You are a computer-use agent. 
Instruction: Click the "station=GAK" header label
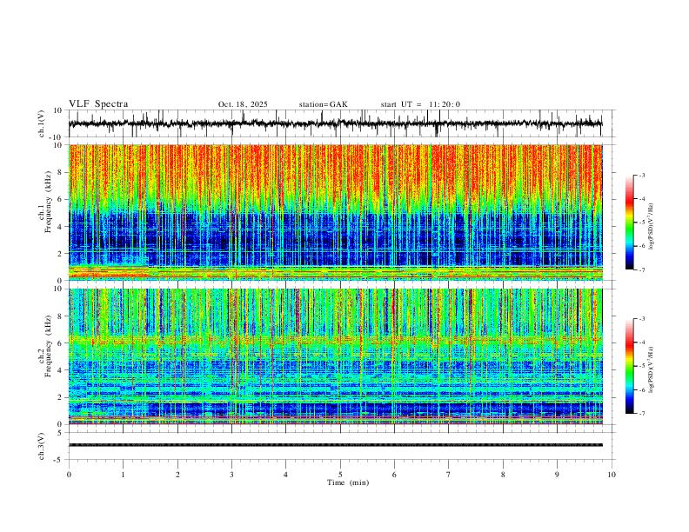point(323,104)
